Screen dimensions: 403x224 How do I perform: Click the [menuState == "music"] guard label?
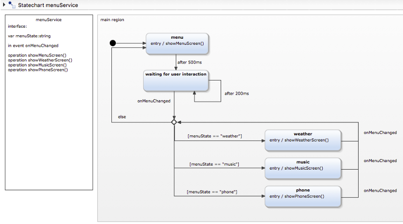214,164
